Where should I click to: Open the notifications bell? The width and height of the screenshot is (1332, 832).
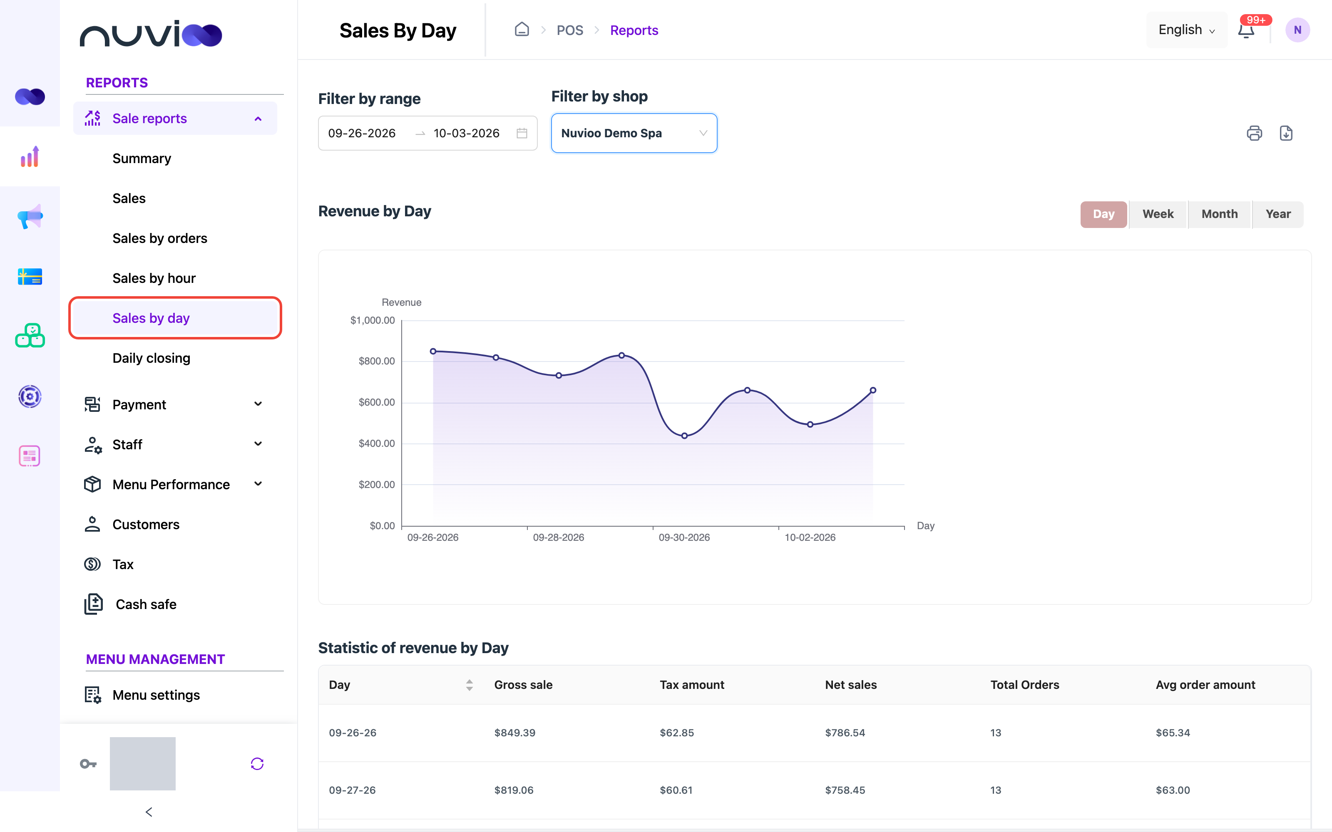tap(1246, 30)
